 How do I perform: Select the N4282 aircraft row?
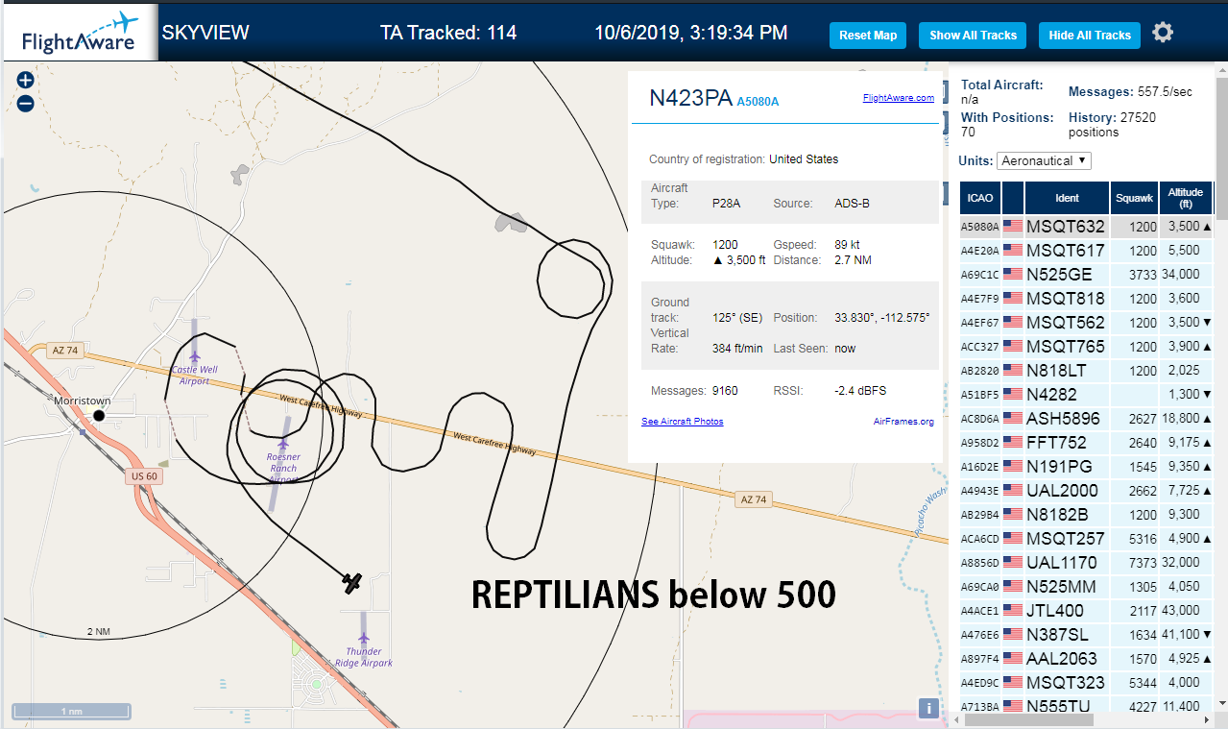click(1087, 395)
